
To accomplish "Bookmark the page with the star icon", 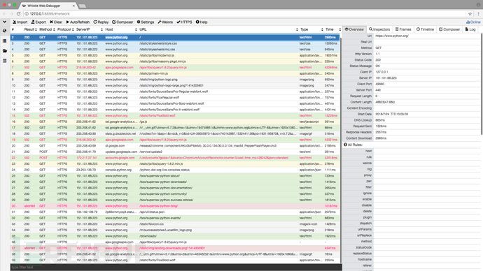I will [470, 14].
